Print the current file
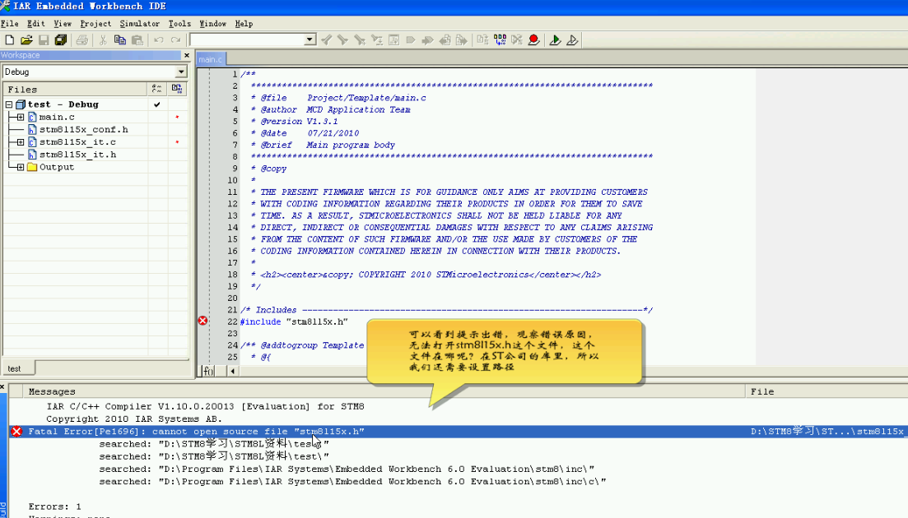 (x=82, y=40)
